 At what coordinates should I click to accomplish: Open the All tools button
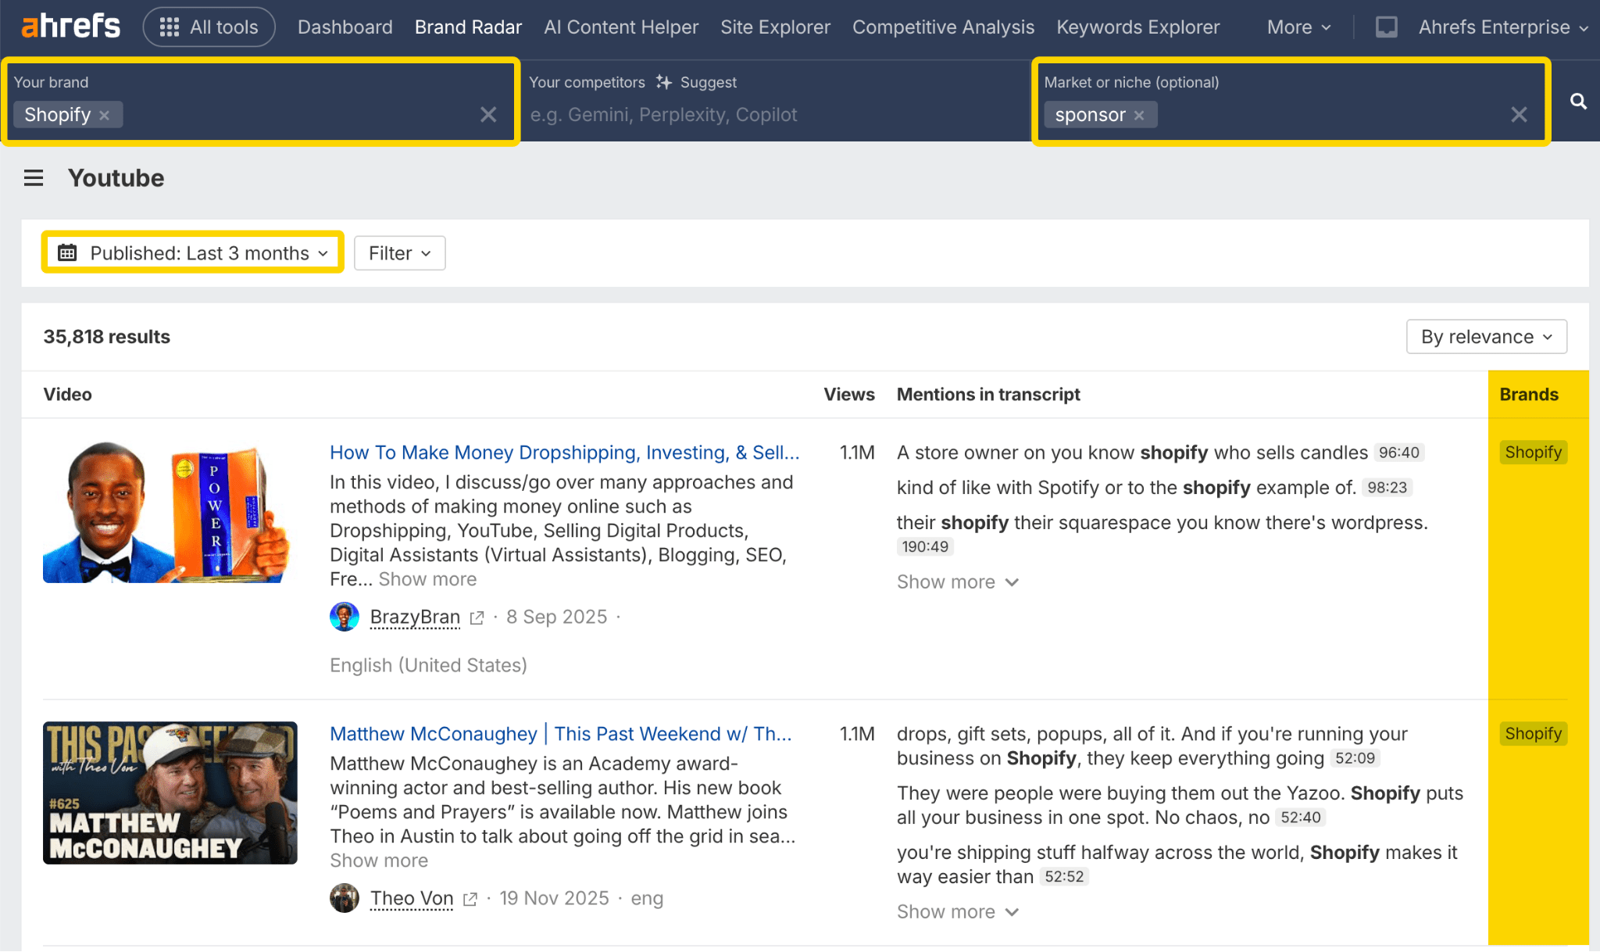209,27
